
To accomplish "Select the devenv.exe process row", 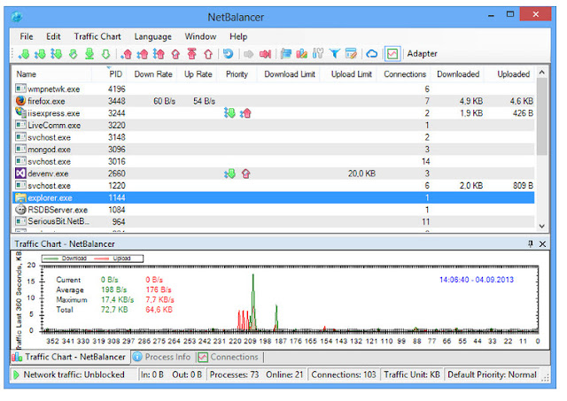I will (274, 174).
